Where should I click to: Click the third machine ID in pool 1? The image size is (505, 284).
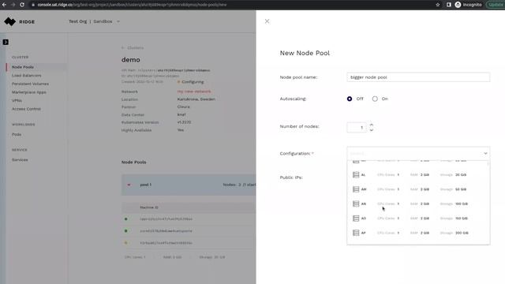(x=166, y=243)
